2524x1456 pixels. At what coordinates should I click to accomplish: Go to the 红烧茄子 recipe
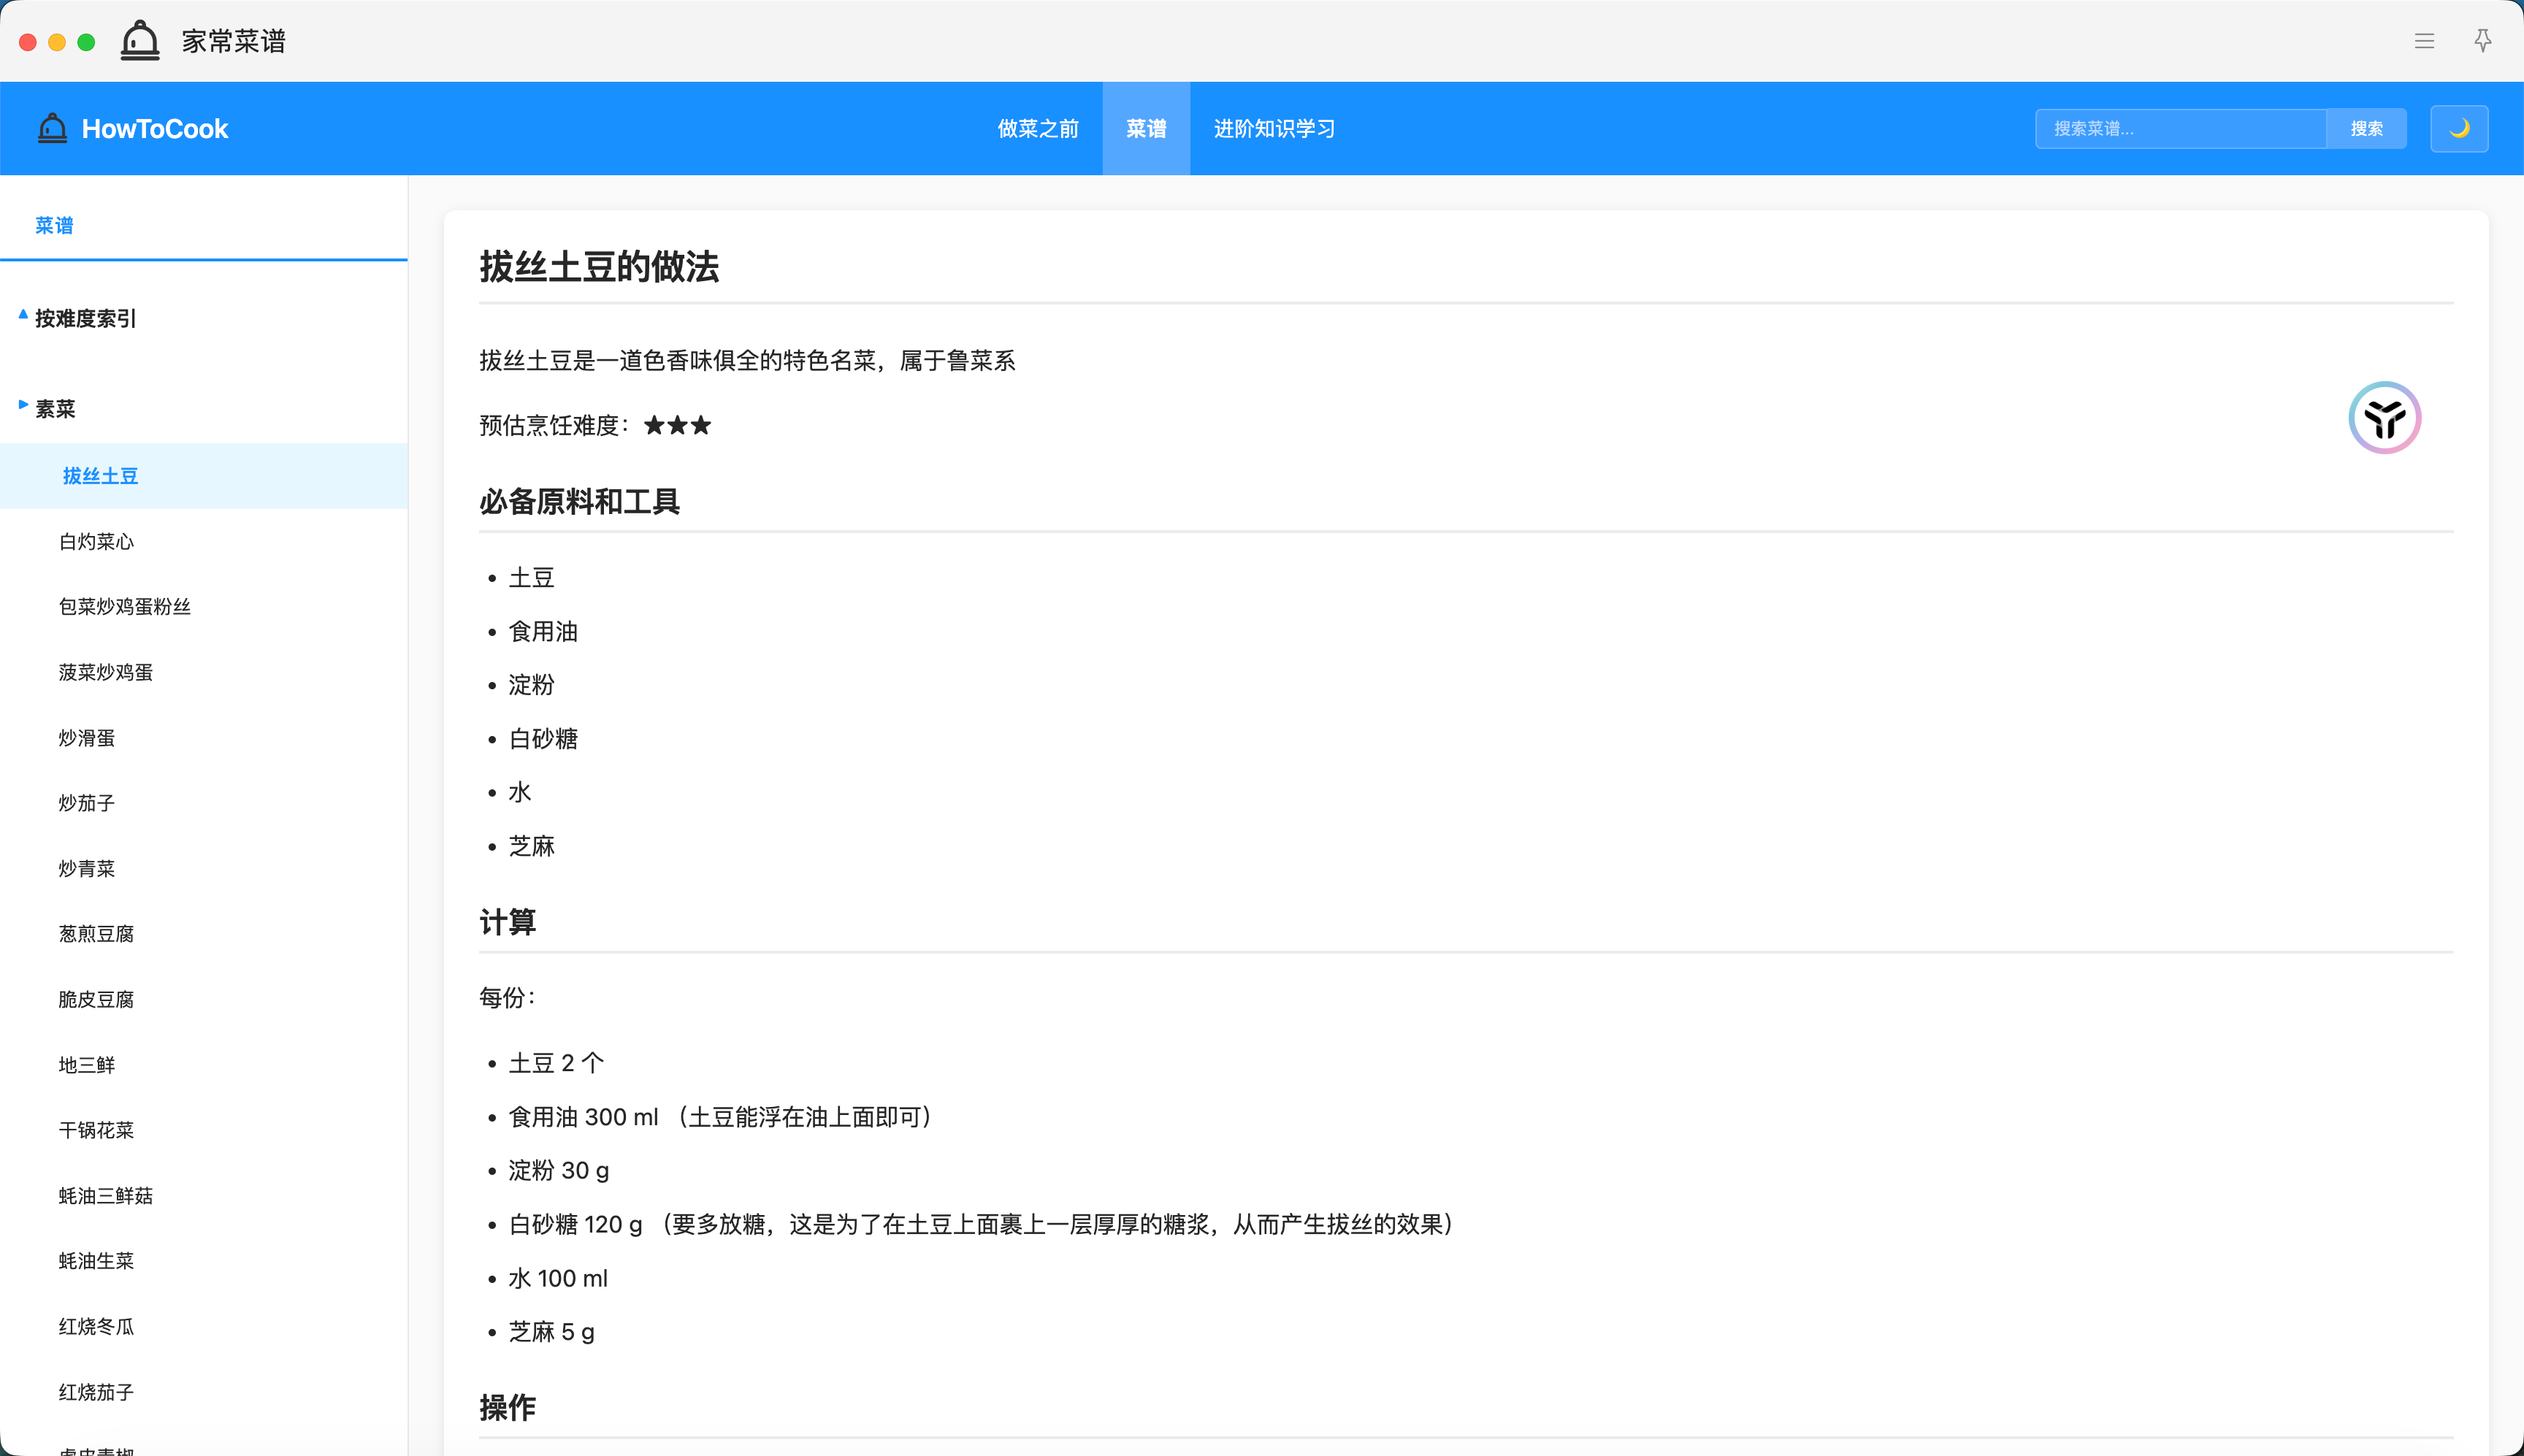pos(96,1392)
